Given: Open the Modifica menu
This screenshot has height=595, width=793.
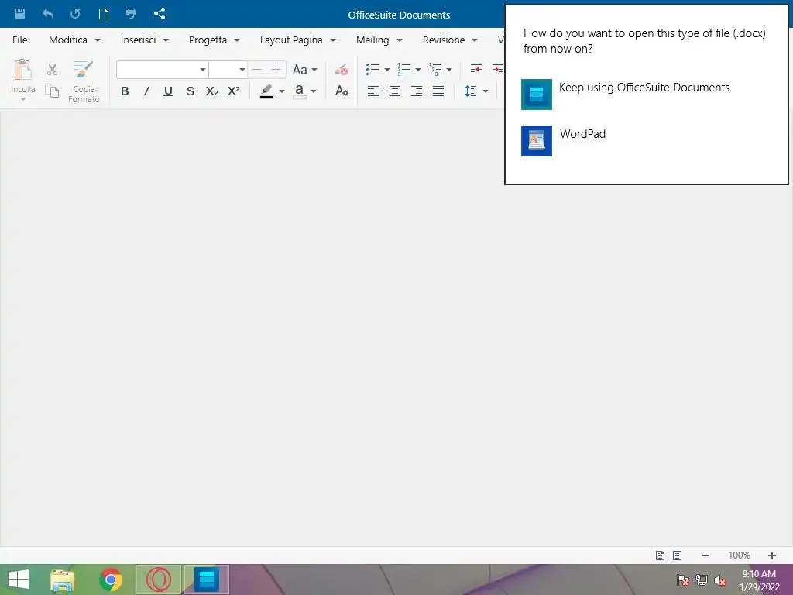Looking at the screenshot, I should click(74, 40).
